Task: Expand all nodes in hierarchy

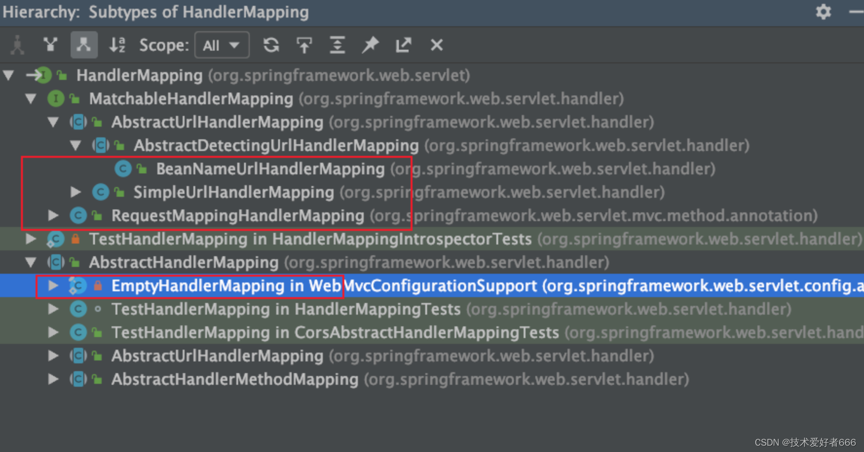Action: point(337,45)
